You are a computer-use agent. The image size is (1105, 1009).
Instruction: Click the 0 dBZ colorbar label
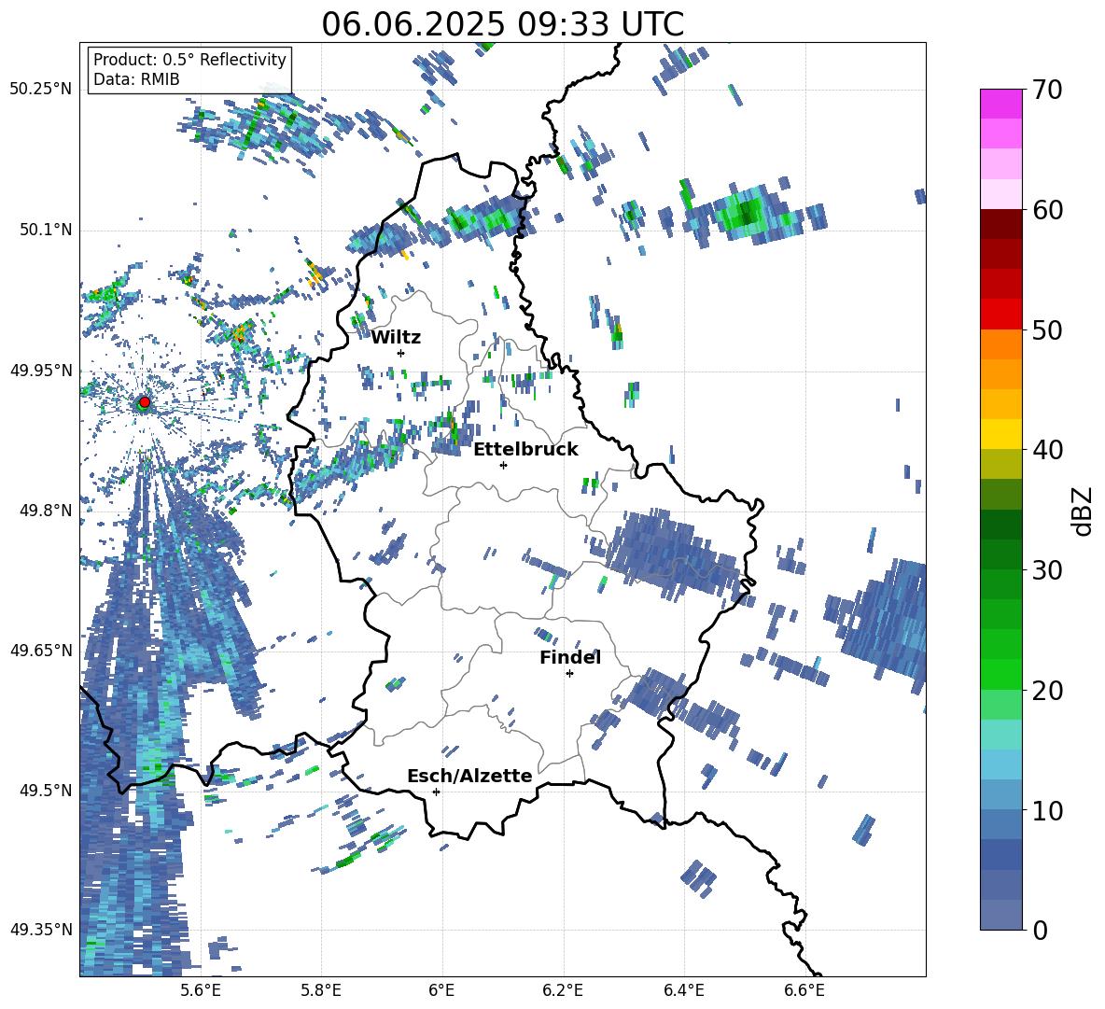pos(1040,931)
